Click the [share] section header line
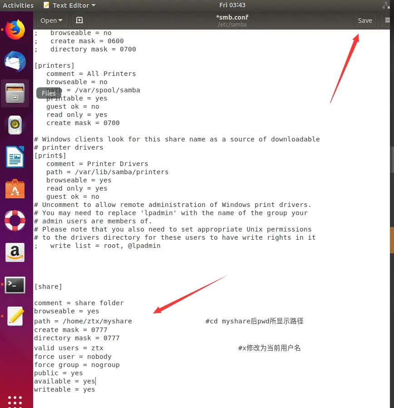 pyautogui.click(x=48, y=287)
